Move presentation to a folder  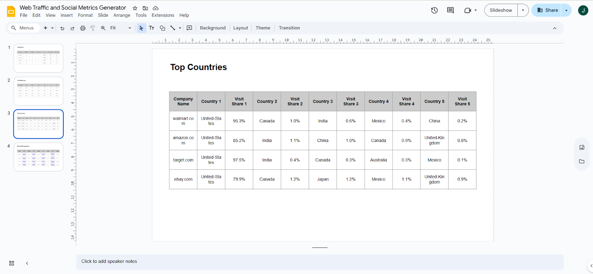pos(145,8)
